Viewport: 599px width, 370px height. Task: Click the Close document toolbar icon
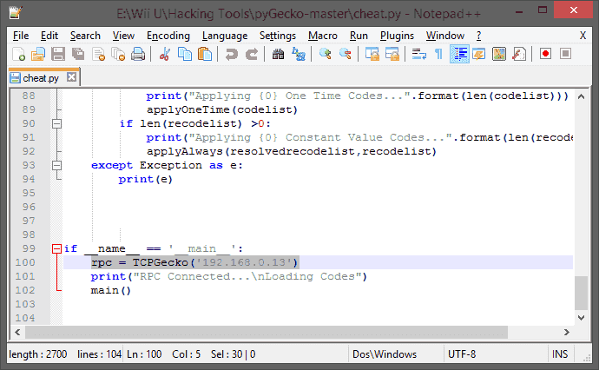(99, 54)
